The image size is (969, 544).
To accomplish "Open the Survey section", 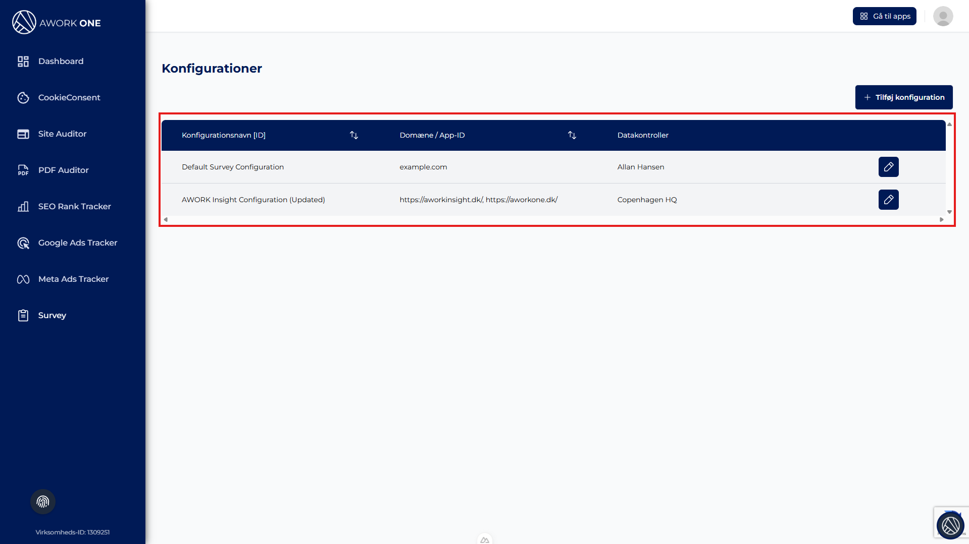I will pyautogui.click(x=52, y=315).
